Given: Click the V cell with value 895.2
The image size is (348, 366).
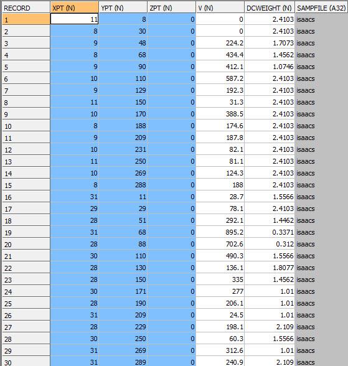Looking at the screenshot, I should [220, 232].
